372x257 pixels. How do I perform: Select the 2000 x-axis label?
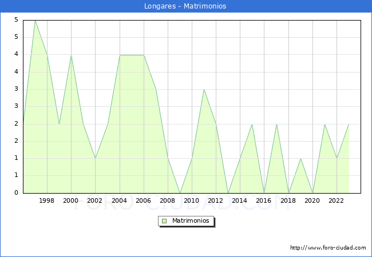pyautogui.click(x=71, y=200)
